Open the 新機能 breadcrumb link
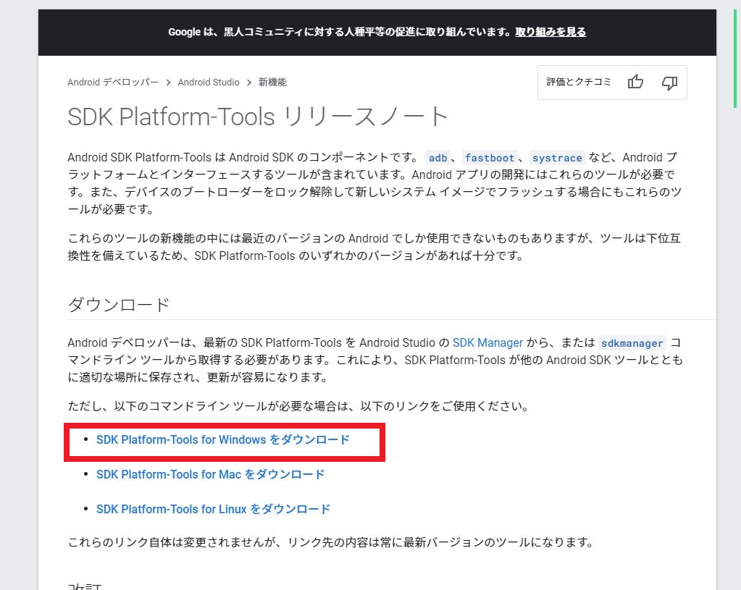 pos(272,83)
